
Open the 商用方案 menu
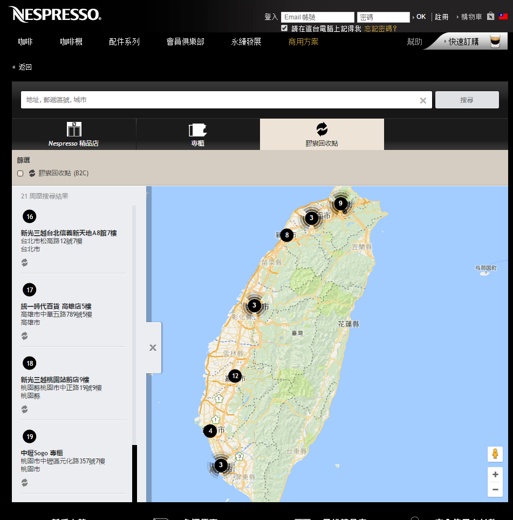303,42
